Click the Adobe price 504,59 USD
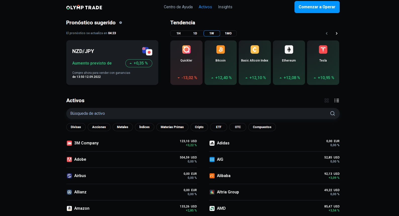Image resolution: width=399 pixels, height=216 pixels. 188,157
